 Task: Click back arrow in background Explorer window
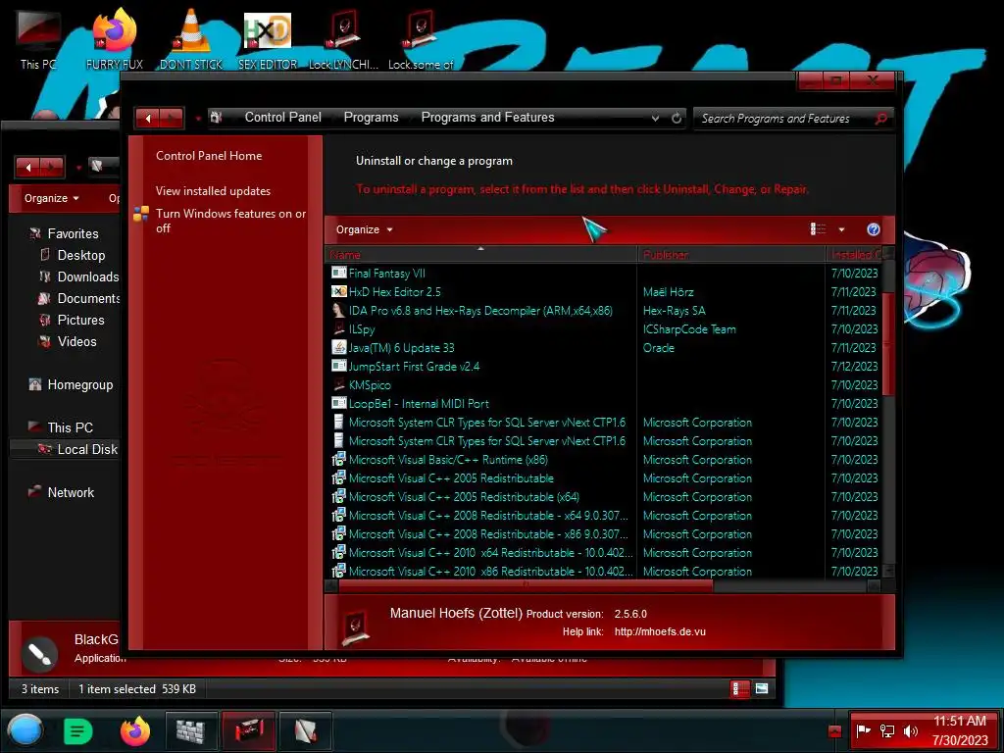[x=28, y=167]
